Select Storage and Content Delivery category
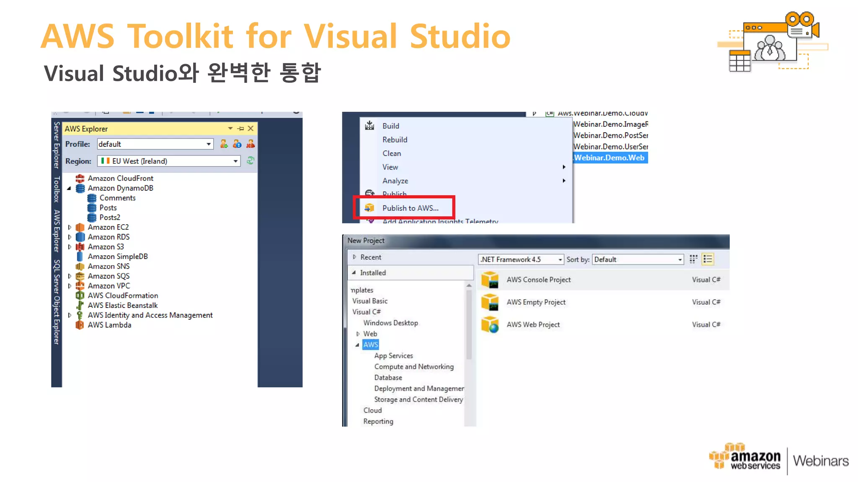The height and width of the screenshot is (482, 858). pos(419,400)
